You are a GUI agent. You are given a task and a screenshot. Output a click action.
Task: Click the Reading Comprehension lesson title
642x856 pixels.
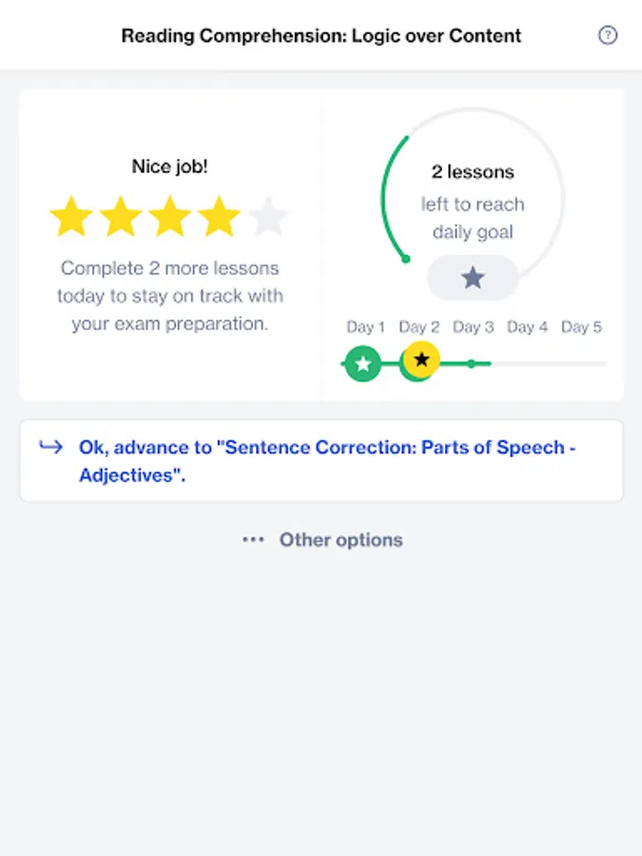click(321, 36)
